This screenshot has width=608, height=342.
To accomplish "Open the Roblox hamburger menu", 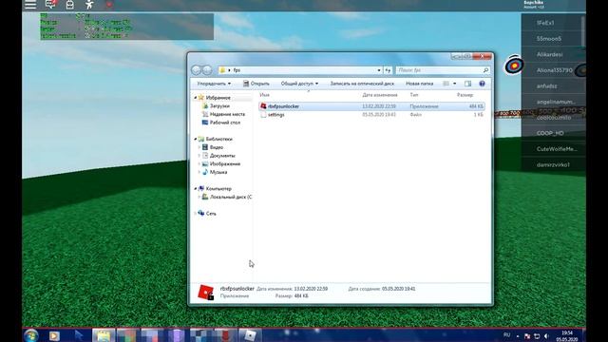I will click(x=30, y=4).
